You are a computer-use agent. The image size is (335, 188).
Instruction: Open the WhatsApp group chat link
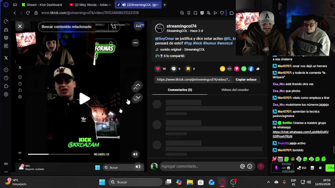coord(300,134)
